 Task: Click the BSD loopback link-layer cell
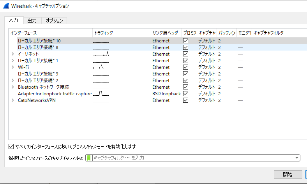pyautogui.click(x=166, y=94)
